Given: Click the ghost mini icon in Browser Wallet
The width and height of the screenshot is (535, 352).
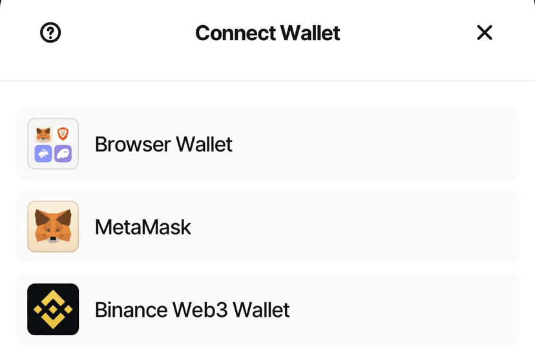Looking at the screenshot, I should coord(63,153).
